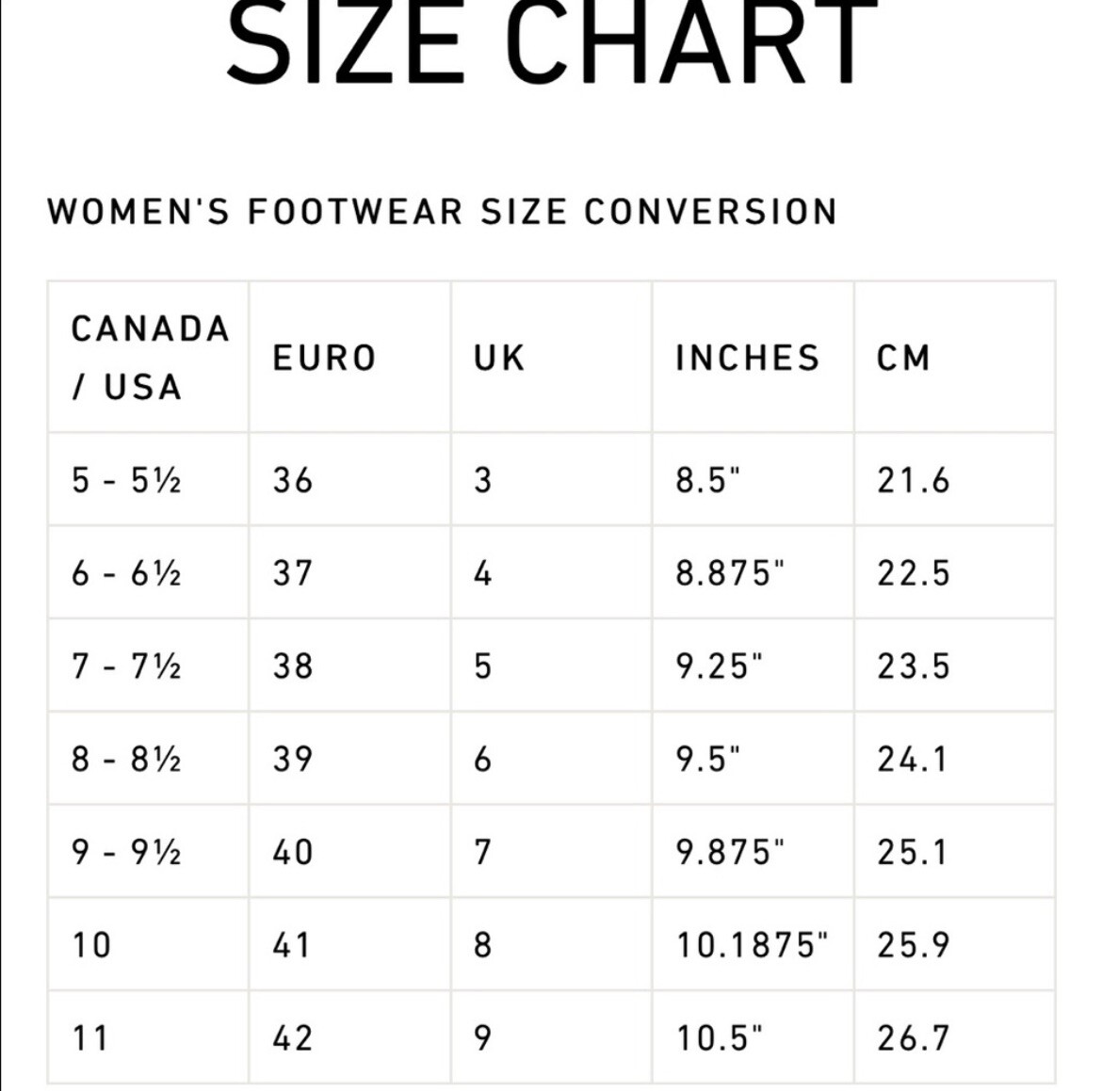Select the 9.5" inches cell
The image size is (1102, 1091).
coord(754,759)
